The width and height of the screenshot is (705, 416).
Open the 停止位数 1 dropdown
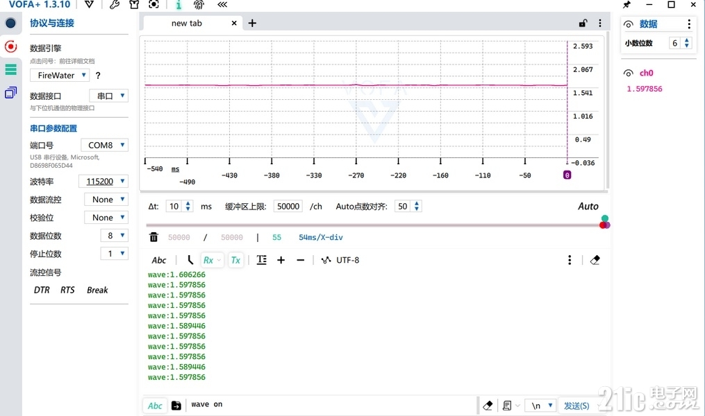click(x=114, y=254)
